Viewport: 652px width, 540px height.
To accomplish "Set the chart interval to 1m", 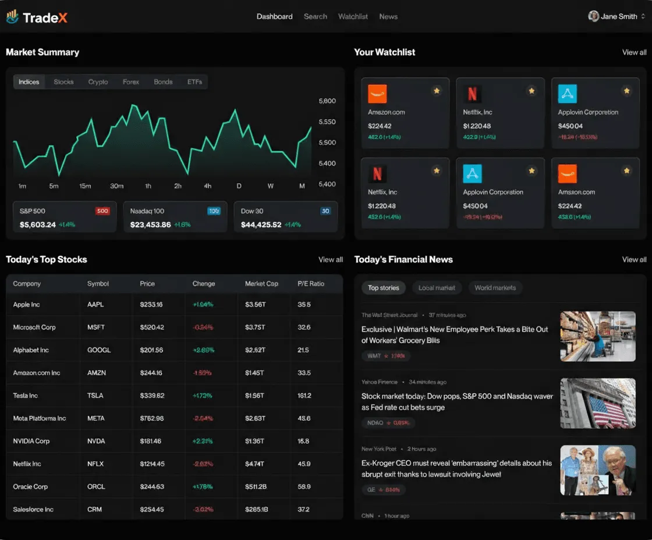I will tap(23, 186).
